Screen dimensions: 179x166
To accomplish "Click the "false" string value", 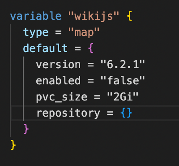I will click(x=123, y=80).
